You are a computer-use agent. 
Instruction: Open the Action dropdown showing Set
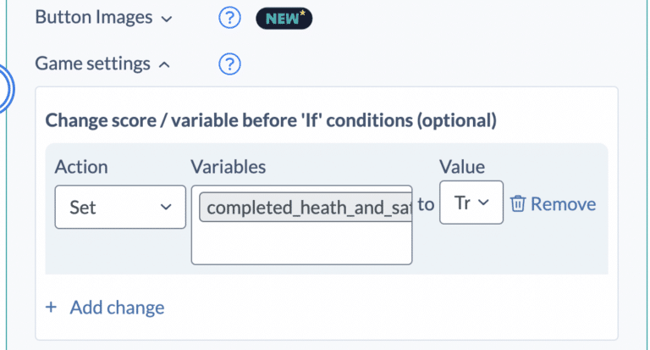tap(120, 207)
